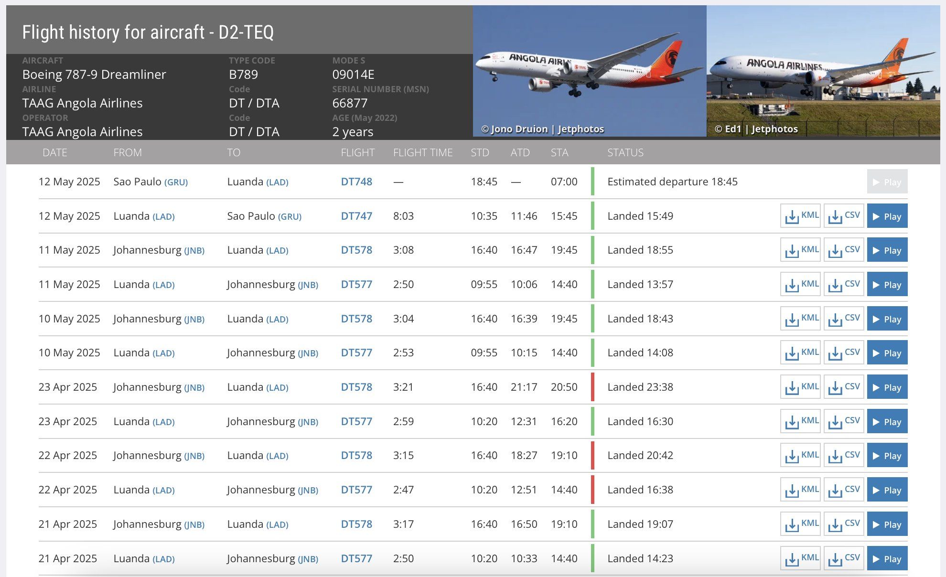Play the 21 Apr DT577 flight track
Screen dimensions: 946x577
click(887, 559)
